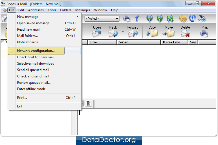Click the Pegasus Mail menu bar app icon
Screen dimensions: 218x145
pyautogui.click(x=4, y=10)
